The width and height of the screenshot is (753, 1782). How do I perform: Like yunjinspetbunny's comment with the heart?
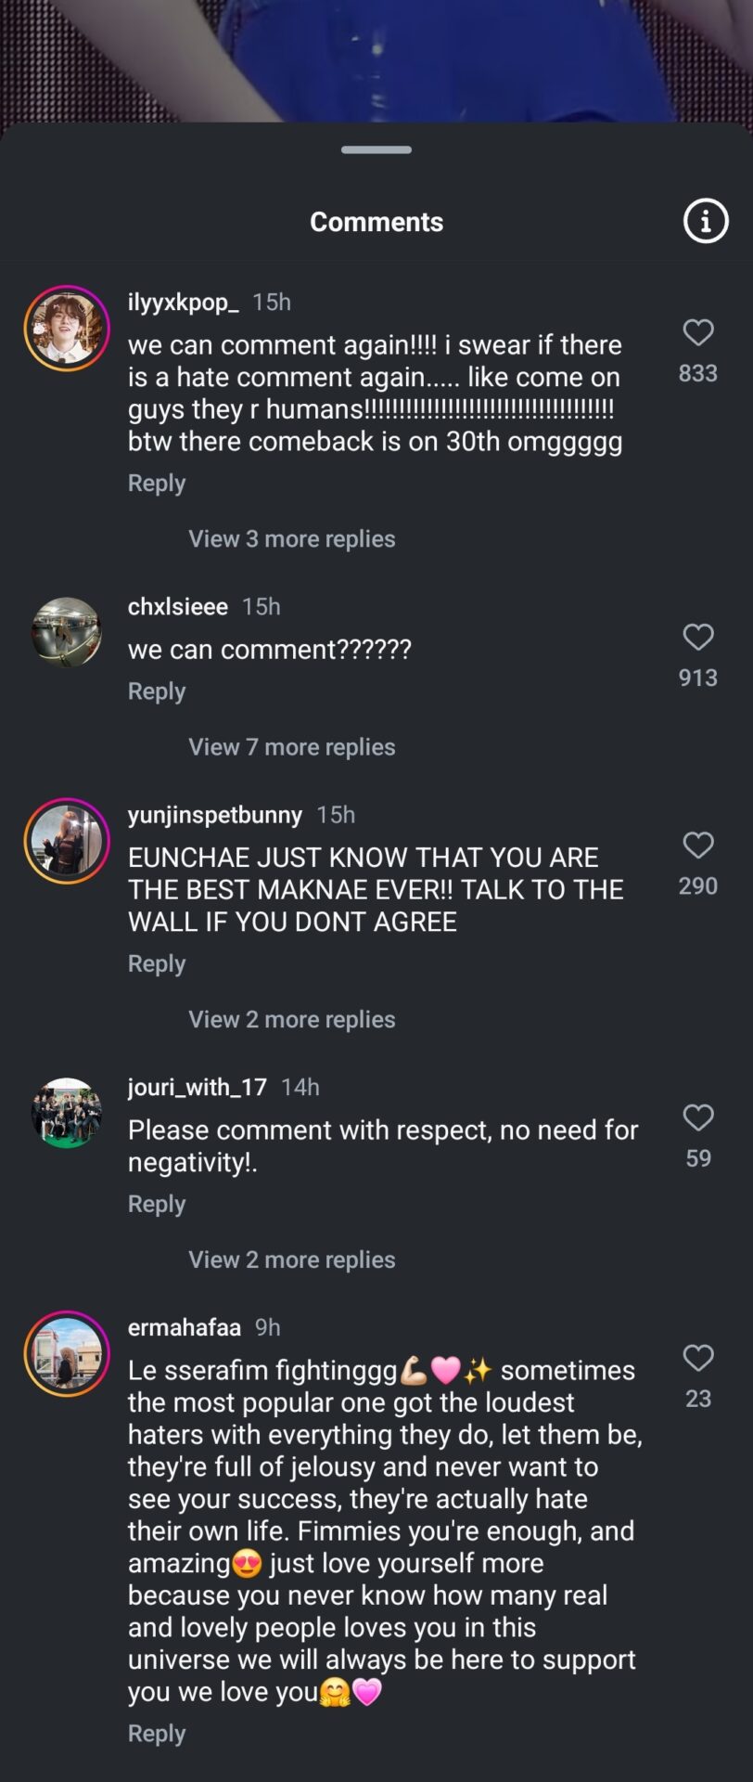tap(697, 845)
